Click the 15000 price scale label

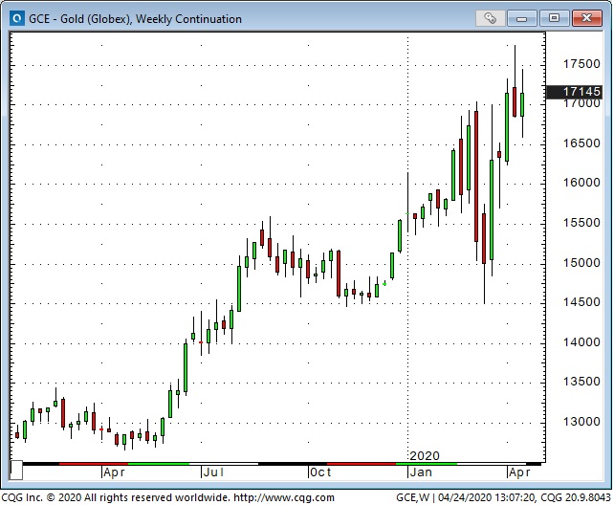(x=581, y=263)
